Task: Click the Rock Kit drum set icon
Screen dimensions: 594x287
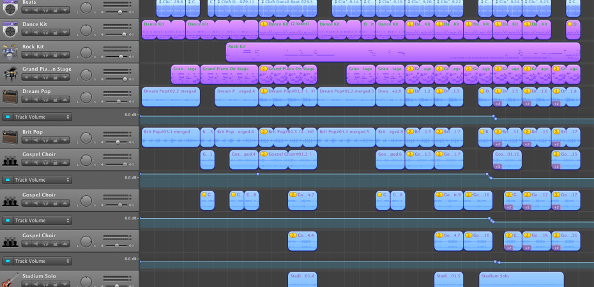Action: click(10, 52)
